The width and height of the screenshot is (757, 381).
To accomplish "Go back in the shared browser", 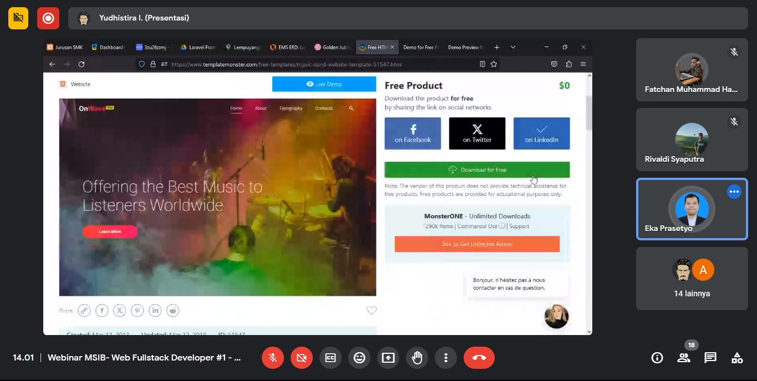I will click(x=52, y=64).
